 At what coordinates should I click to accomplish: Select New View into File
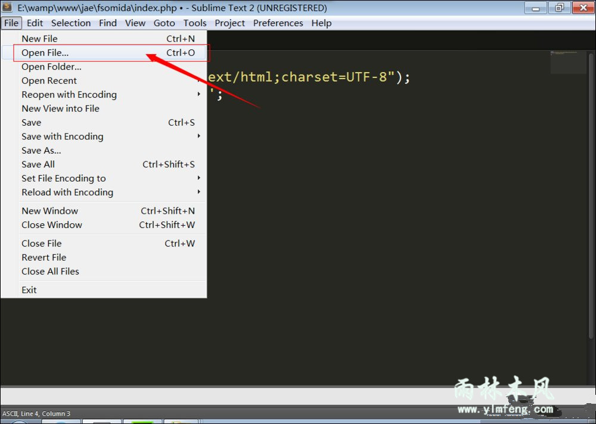pos(104,108)
